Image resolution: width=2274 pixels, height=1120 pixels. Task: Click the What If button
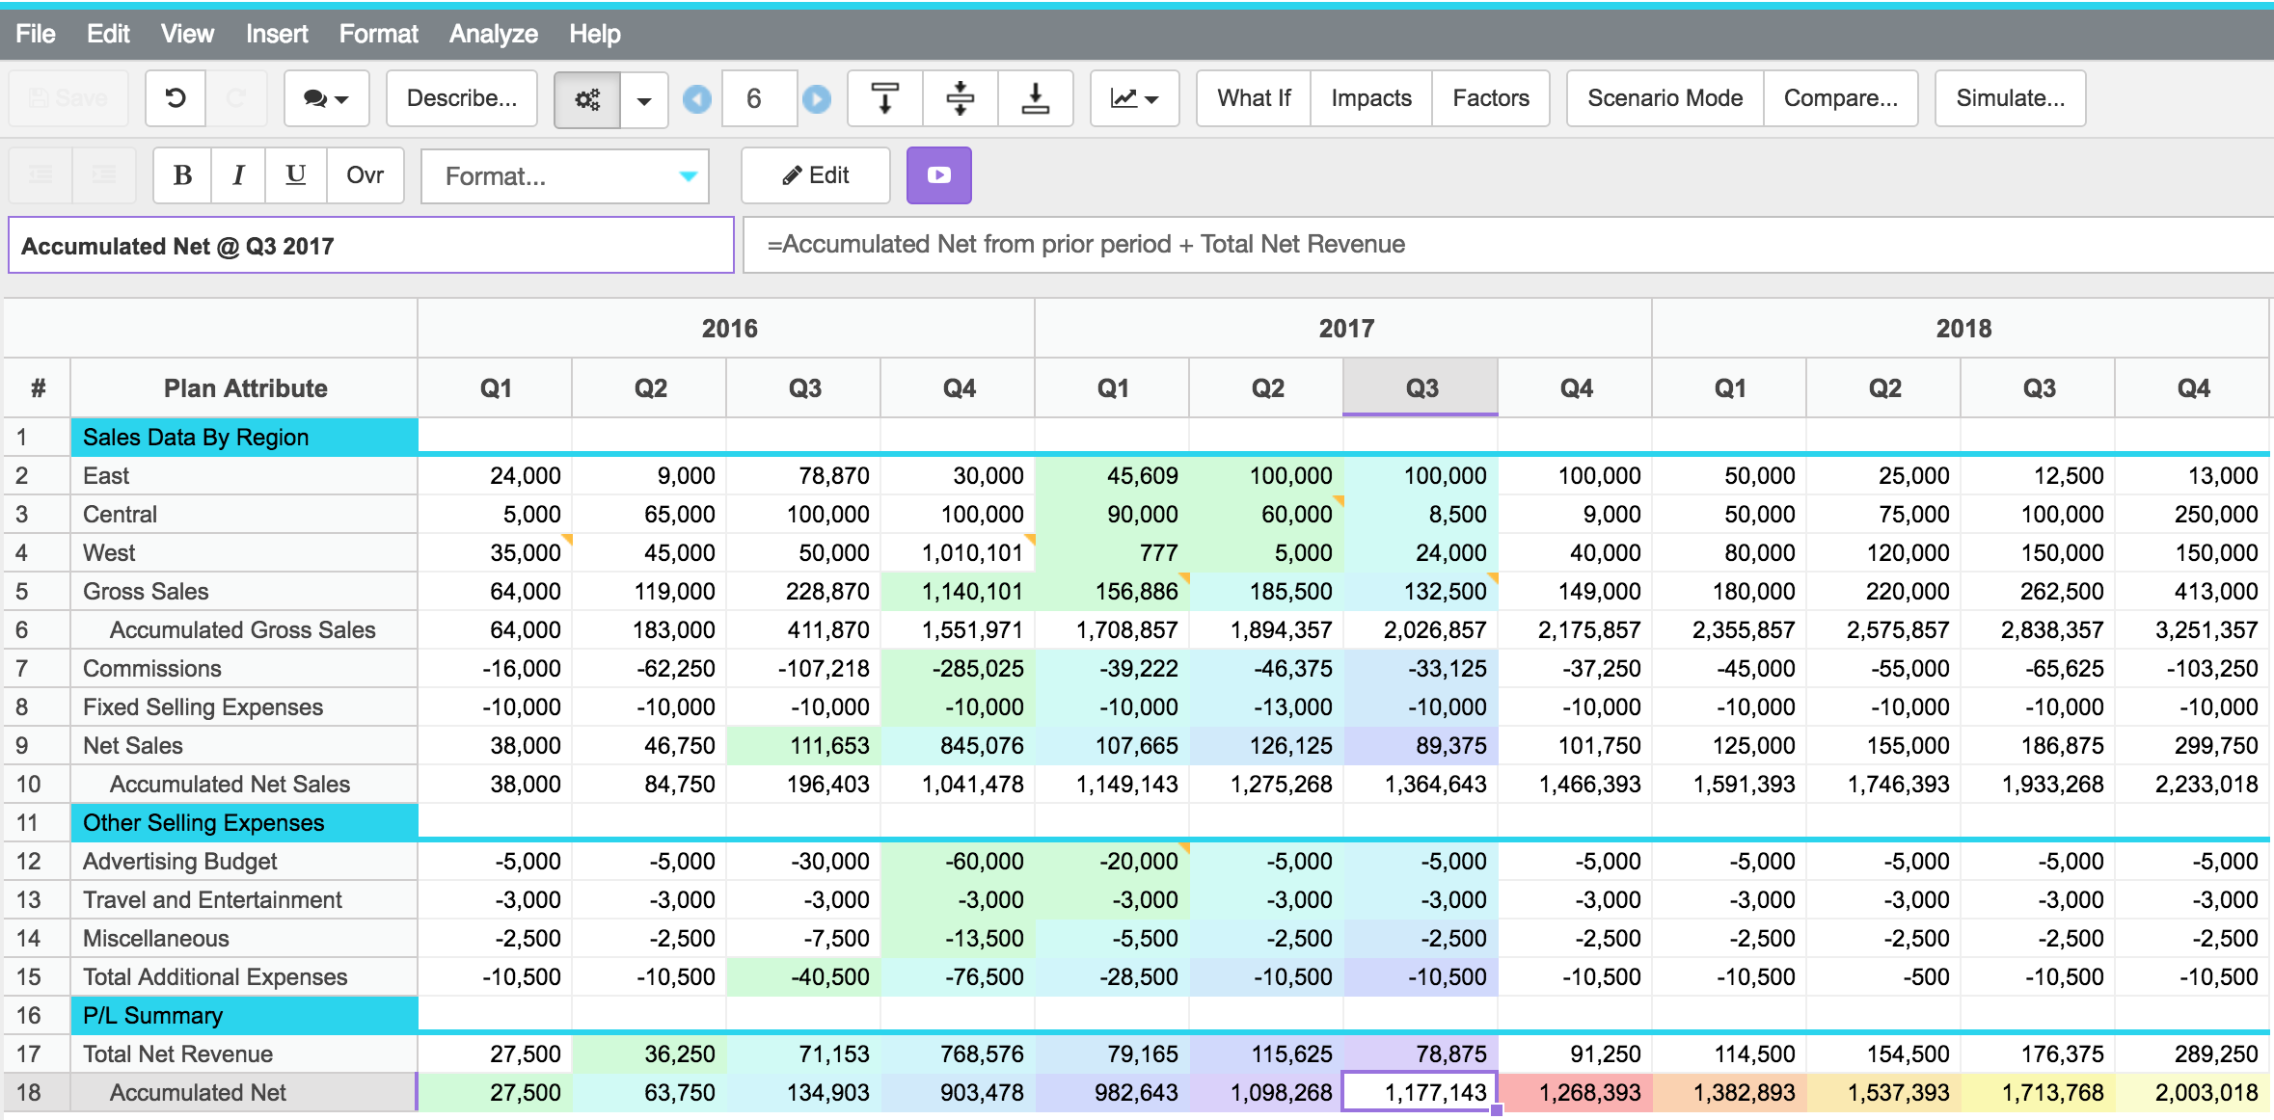click(x=1253, y=98)
